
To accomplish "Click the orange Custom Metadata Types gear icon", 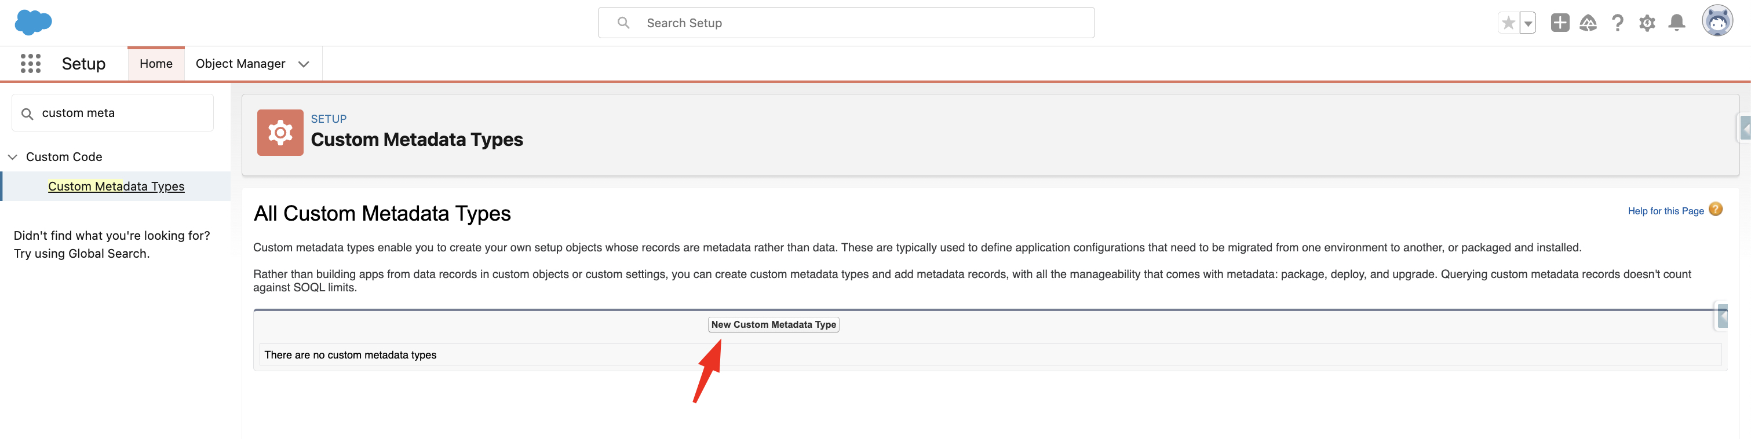I will coord(280,133).
